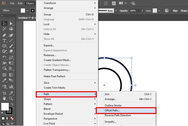Select the Selection tool arrow

click(x=5, y=23)
